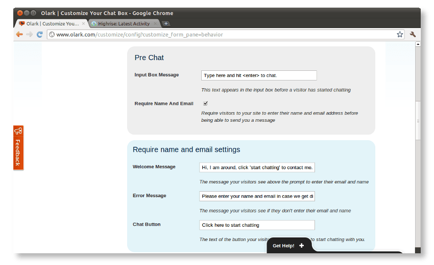The image size is (434, 265).
Task: Uncheck the Require Name And Email checkbox
Action: (x=205, y=103)
